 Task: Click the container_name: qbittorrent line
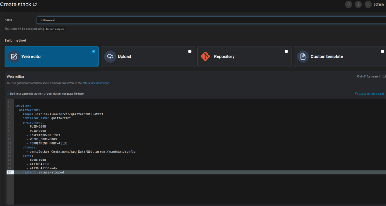pos(47,118)
